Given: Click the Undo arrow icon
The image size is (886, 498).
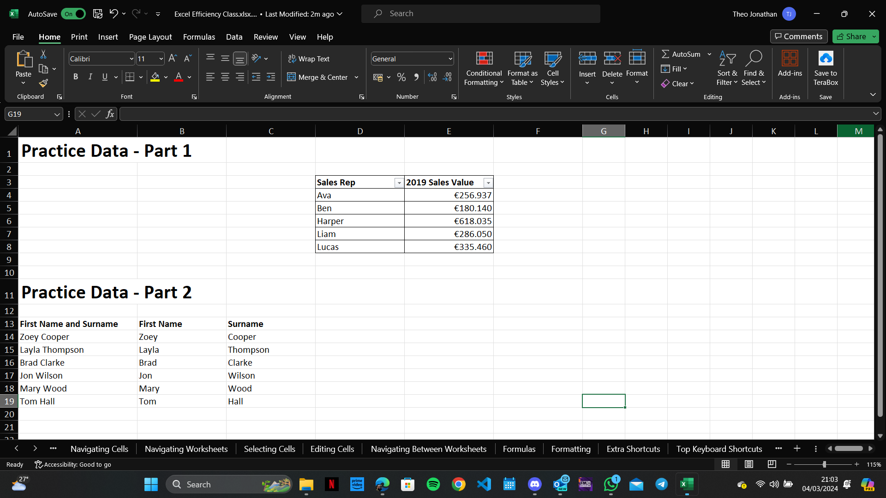Looking at the screenshot, I should pos(114,14).
